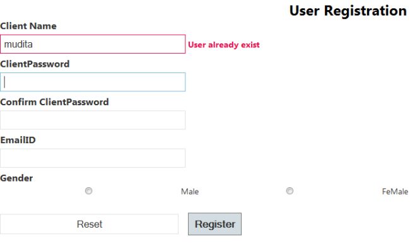The width and height of the screenshot is (410, 249).
Task: Click the Gender label
Action: click(16, 178)
